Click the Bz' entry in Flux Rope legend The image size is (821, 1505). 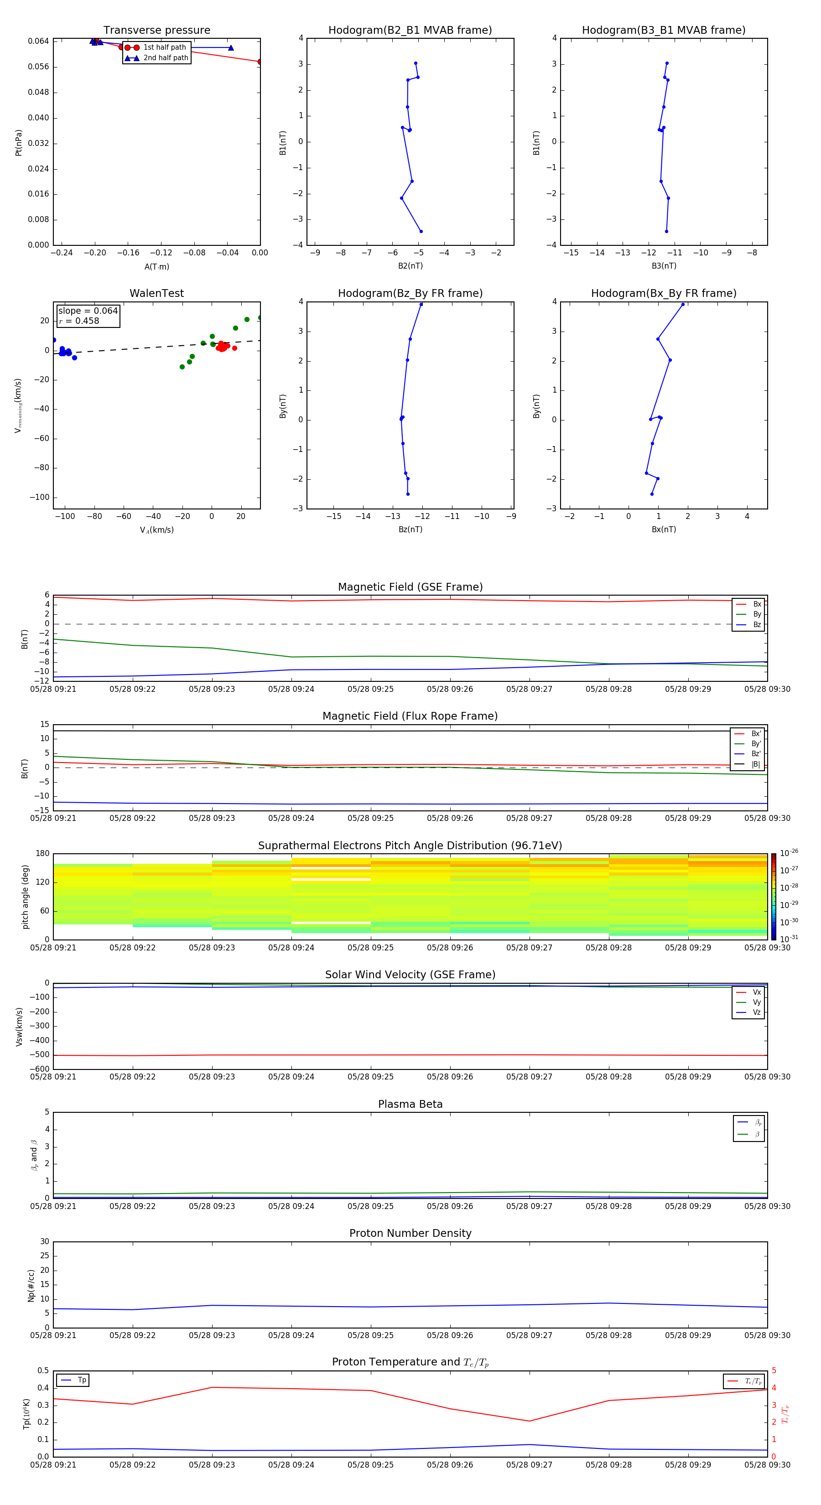pyautogui.click(x=748, y=754)
